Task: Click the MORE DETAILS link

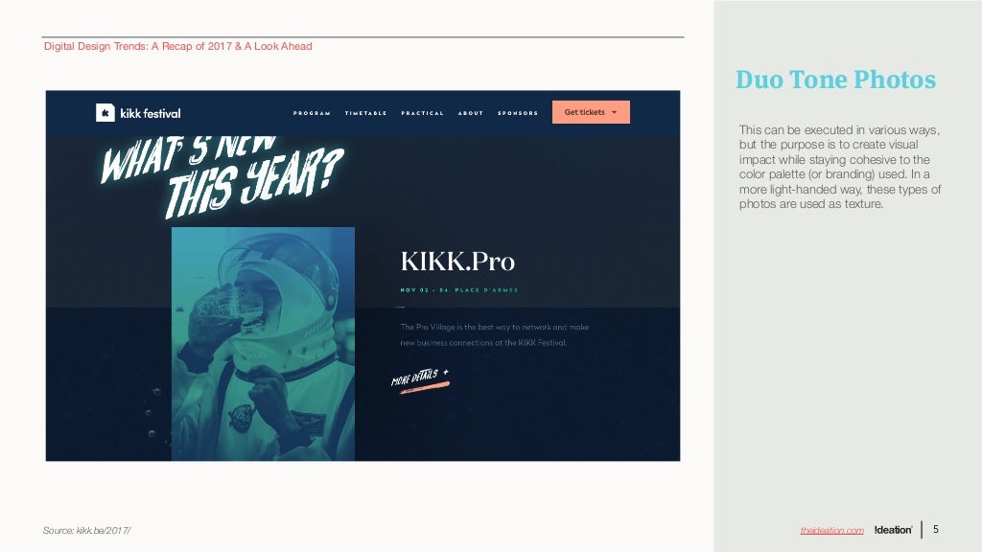Action: [420, 379]
